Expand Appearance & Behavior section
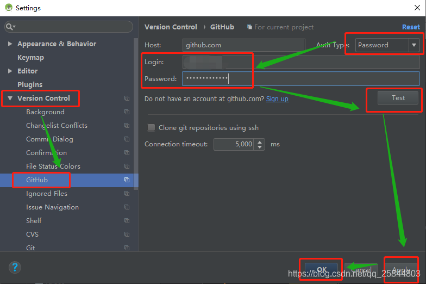The image size is (426, 284). [10, 44]
